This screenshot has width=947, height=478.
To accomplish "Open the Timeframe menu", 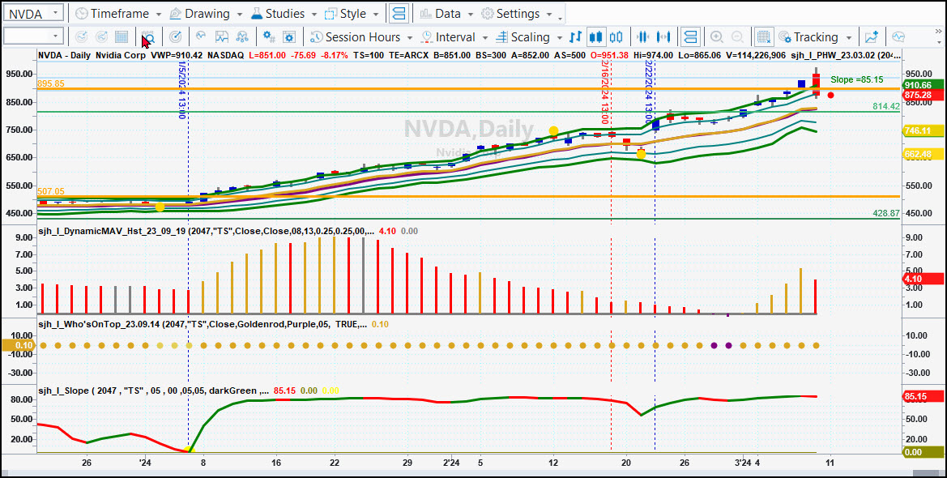I will (118, 13).
